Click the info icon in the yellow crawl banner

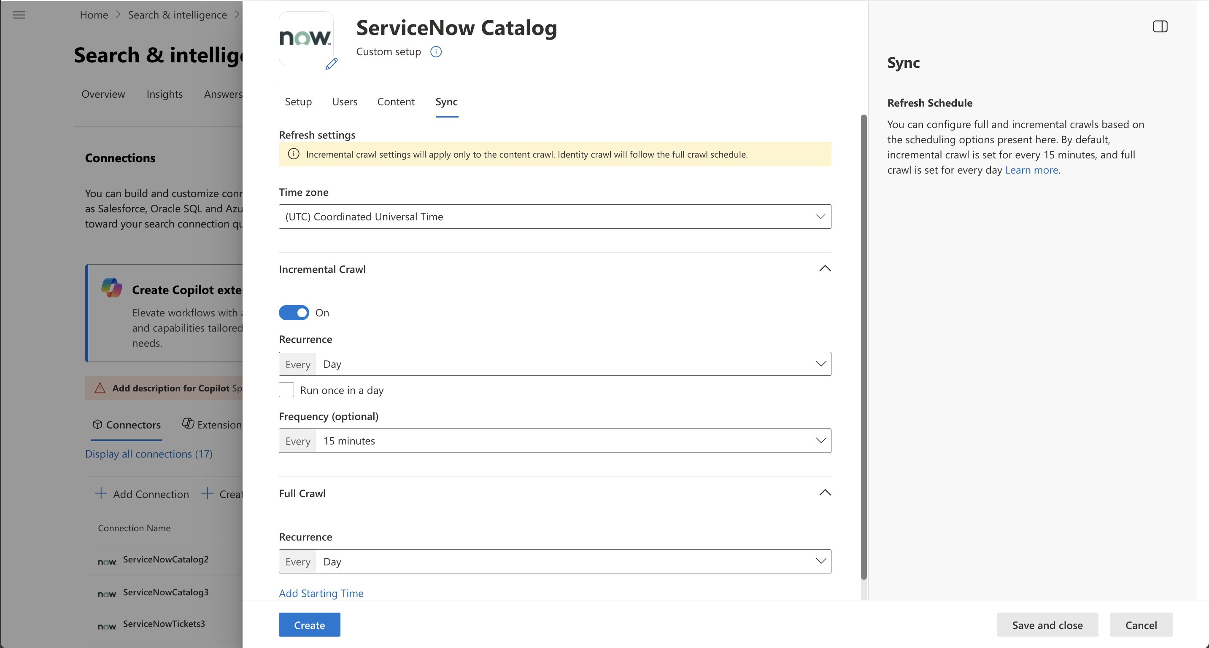293,154
